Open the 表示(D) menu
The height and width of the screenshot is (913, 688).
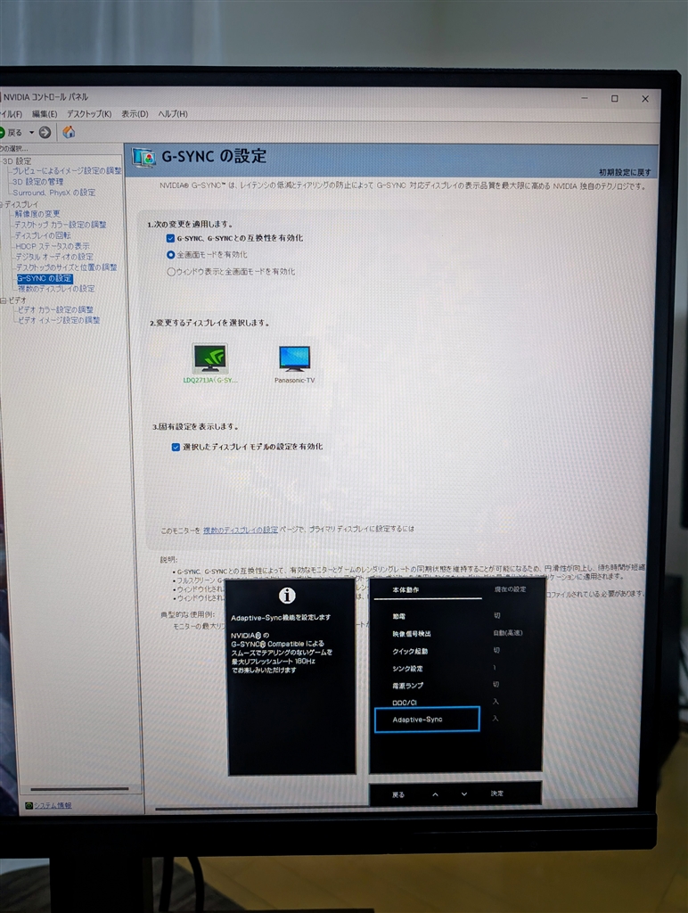point(135,114)
